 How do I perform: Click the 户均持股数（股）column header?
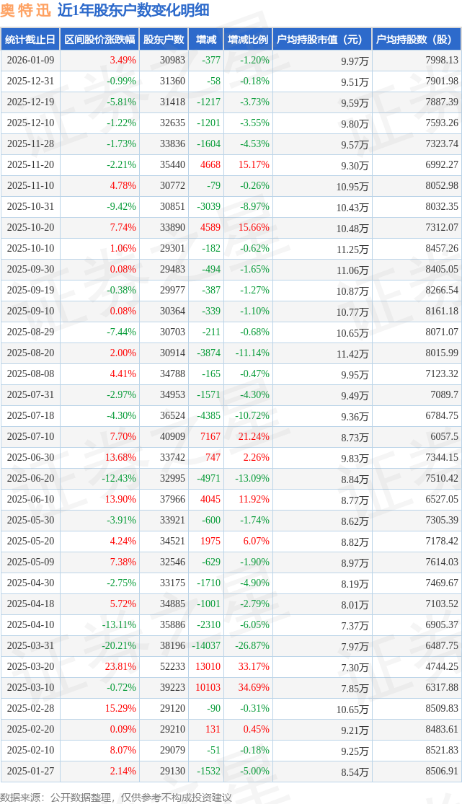point(418,40)
